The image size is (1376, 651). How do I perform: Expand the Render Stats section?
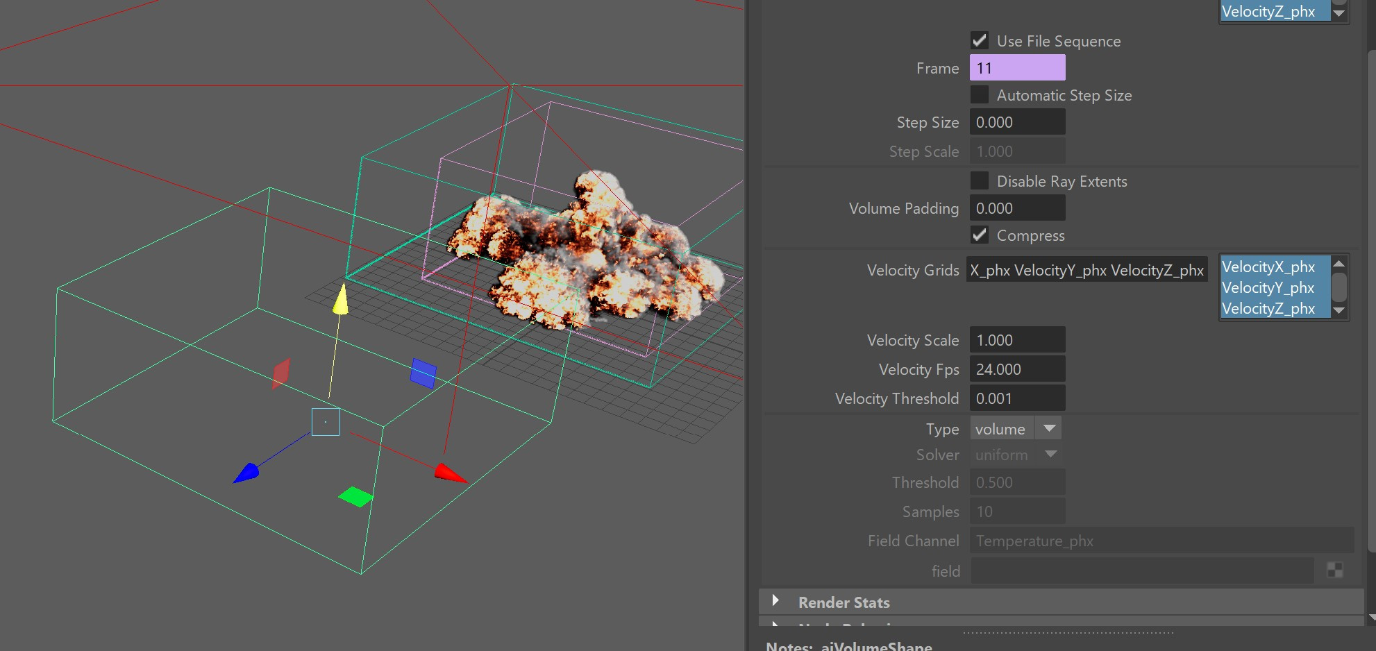pos(775,601)
